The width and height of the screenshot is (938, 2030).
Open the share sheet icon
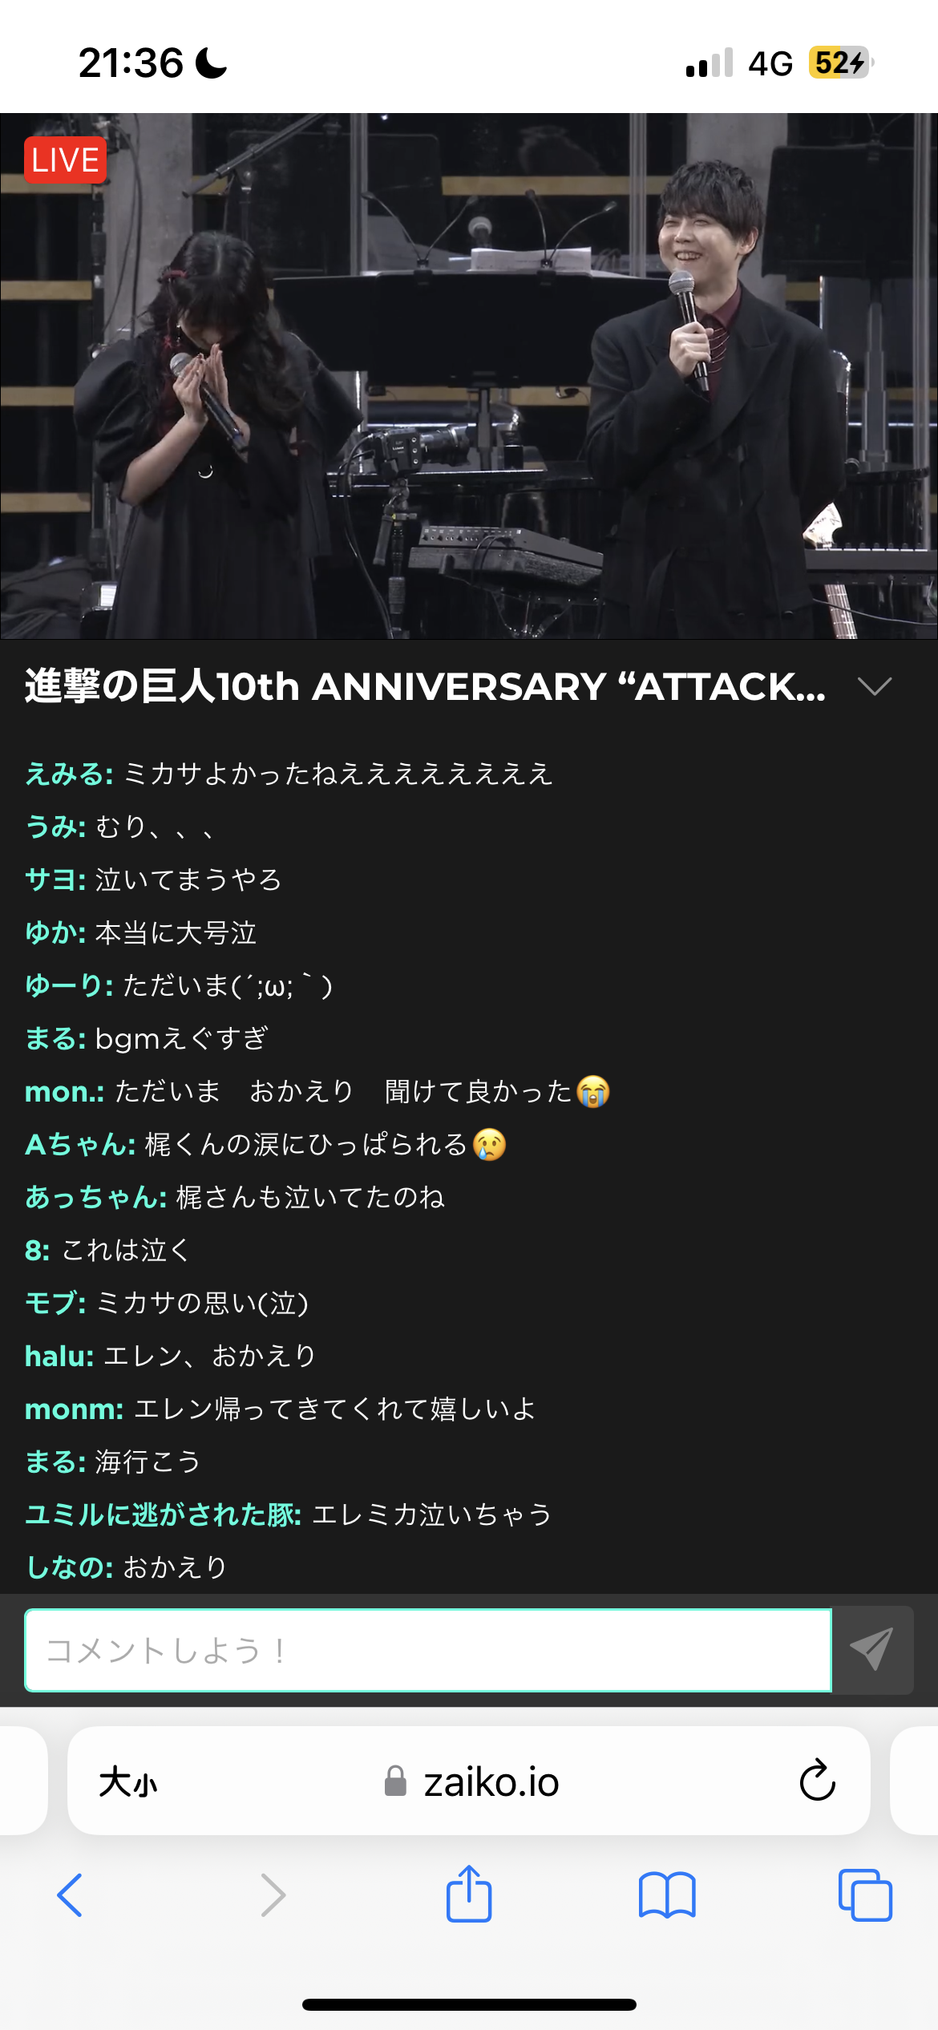coord(469,1893)
